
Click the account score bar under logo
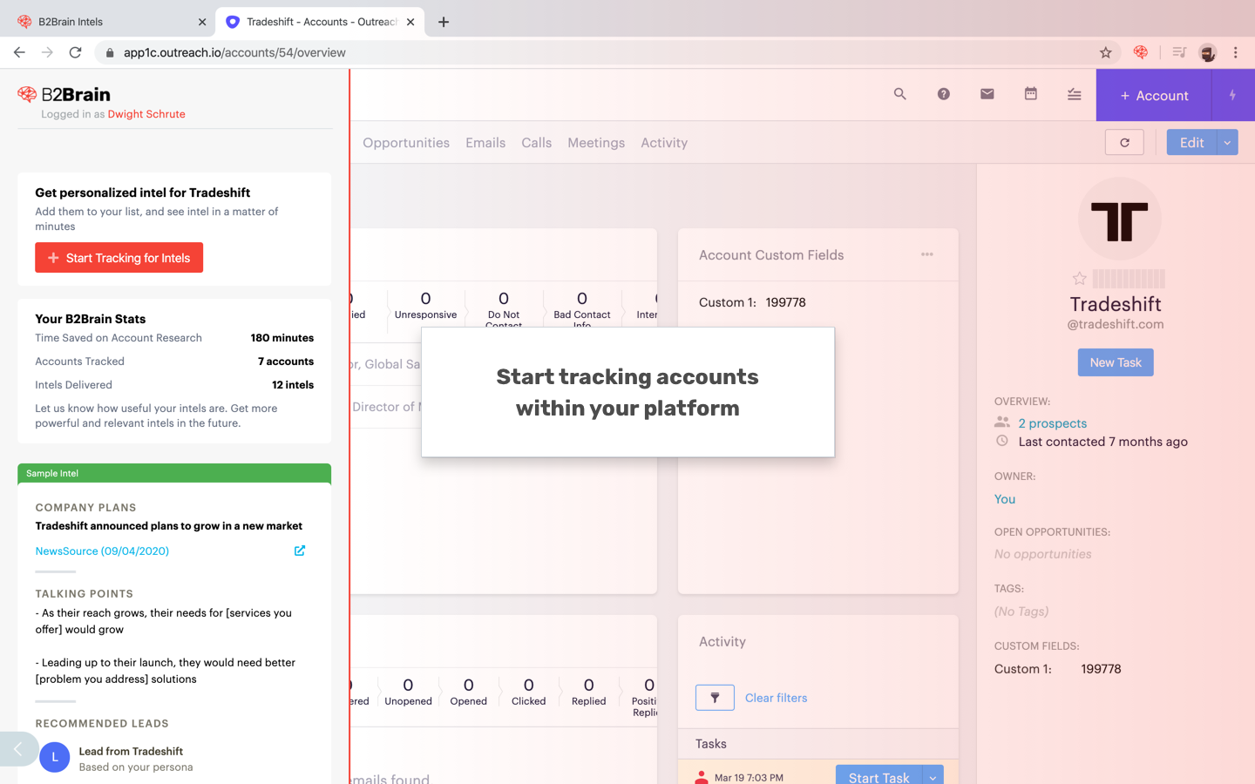(1129, 279)
